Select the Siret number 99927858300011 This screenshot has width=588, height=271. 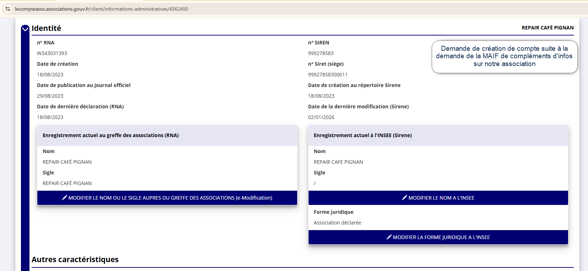pos(327,75)
